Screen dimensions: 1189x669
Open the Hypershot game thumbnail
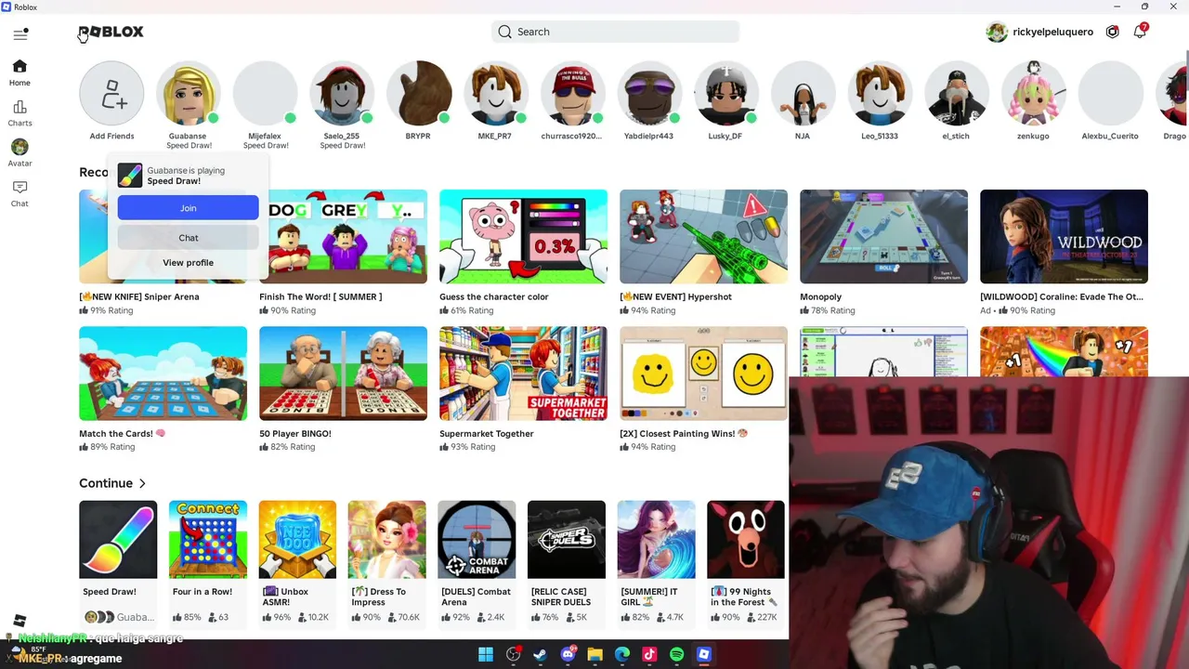click(x=703, y=236)
